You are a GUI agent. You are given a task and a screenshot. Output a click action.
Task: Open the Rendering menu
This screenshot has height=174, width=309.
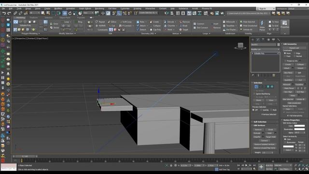coord(100,9)
